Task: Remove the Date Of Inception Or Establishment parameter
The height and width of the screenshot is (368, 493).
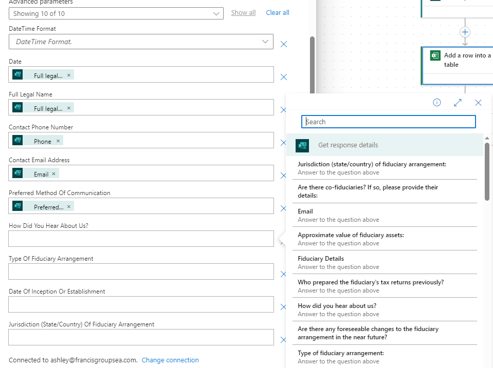Action: [283, 307]
